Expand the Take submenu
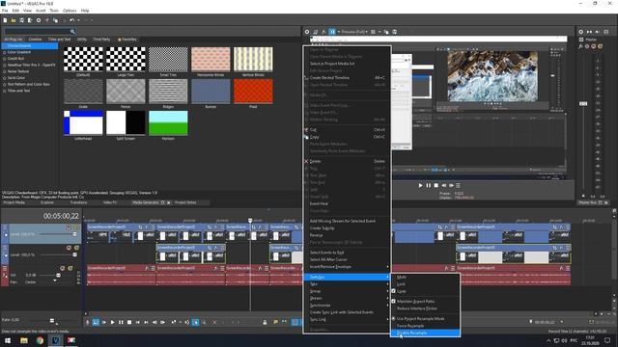The image size is (618, 347). [x=347, y=284]
